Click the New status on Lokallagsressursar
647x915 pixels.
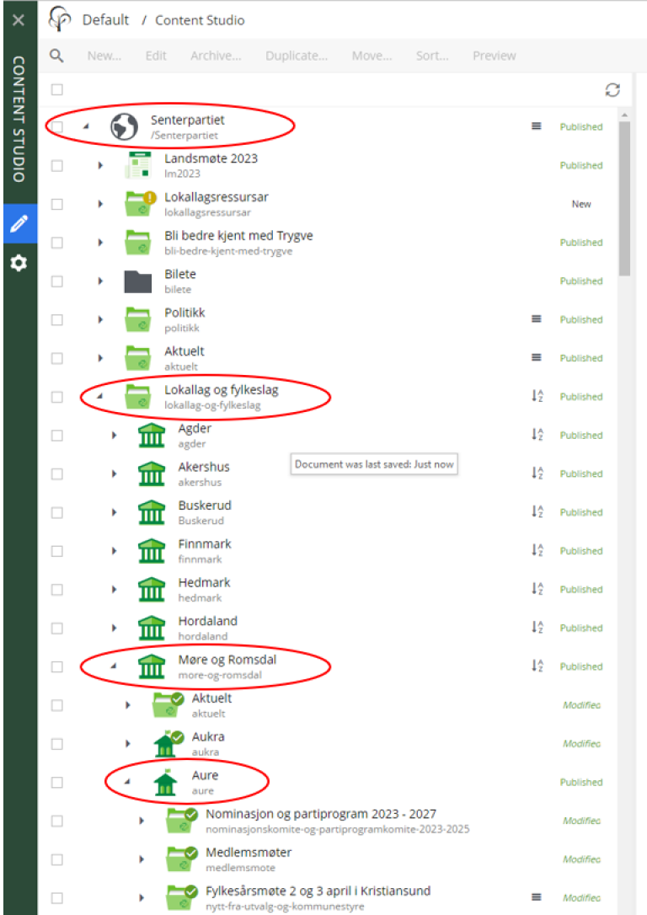point(581,204)
